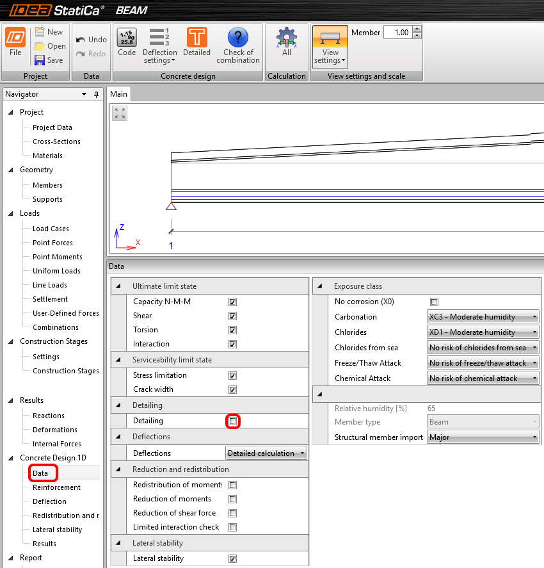This screenshot has height=568, width=544.
Task: Toggle the No corrosion (X0) checkbox
Action: 435,302
